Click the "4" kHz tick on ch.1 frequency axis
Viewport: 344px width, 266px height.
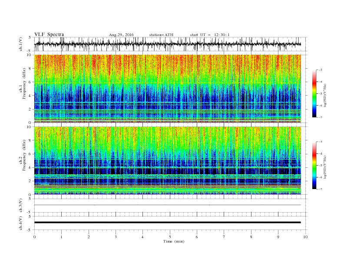tap(30, 96)
